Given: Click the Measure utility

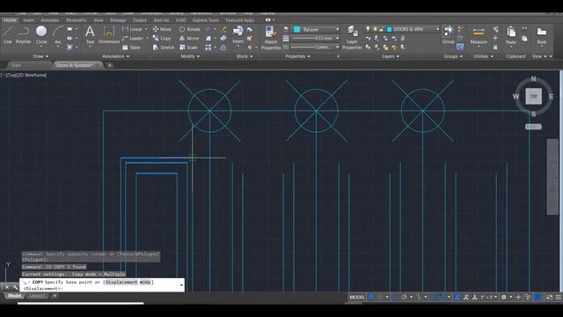Looking at the screenshot, I should [479, 35].
